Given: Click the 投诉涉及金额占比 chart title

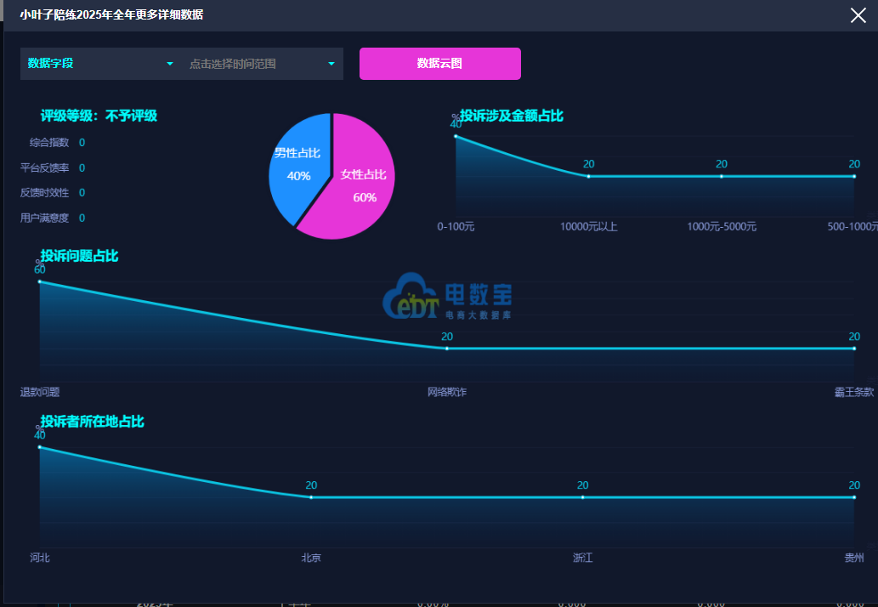Looking at the screenshot, I should (511, 116).
